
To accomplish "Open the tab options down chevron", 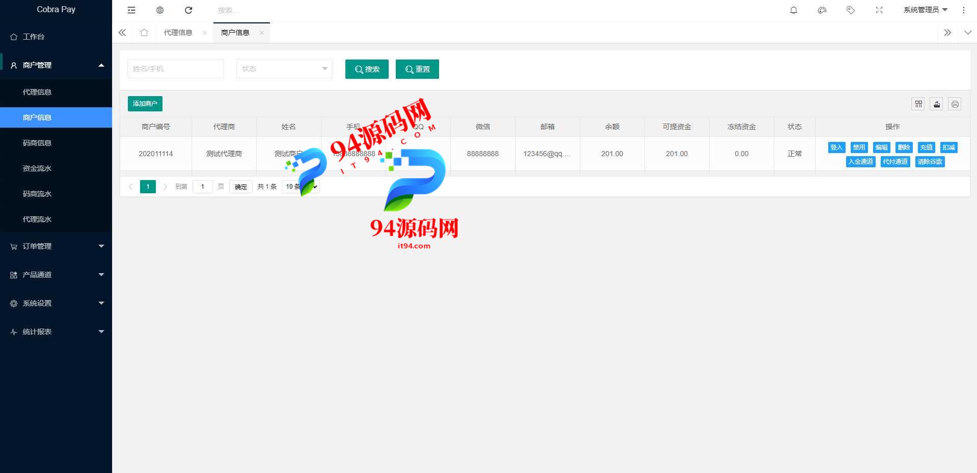I will coord(968,33).
